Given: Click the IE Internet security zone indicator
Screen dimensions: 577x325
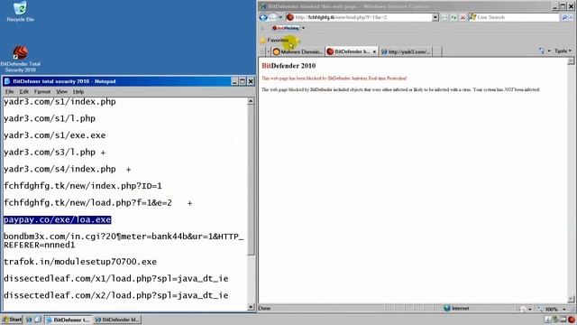Looking at the screenshot, I should (456, 308).
